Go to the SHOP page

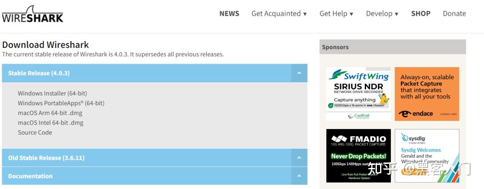click(x=420, y=13)
